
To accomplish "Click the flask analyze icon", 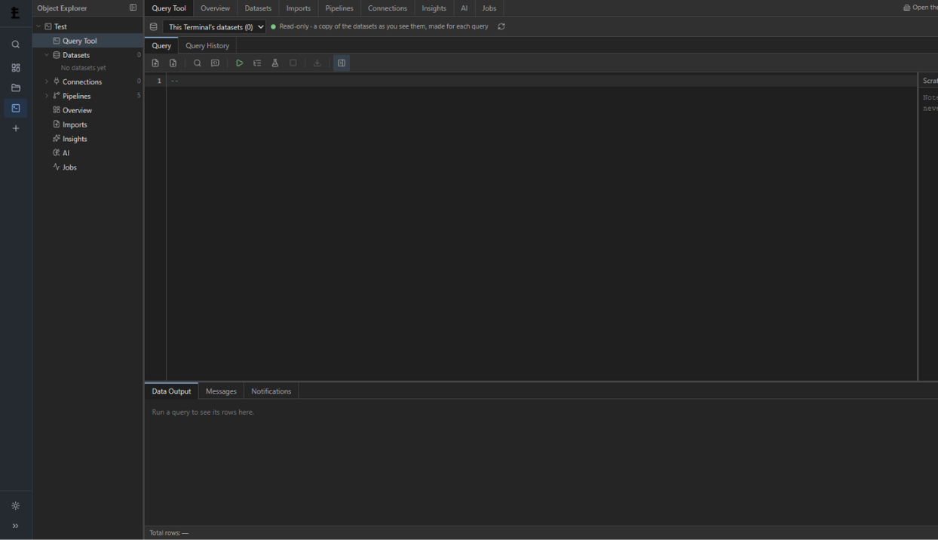I will [x=275, y=63].
